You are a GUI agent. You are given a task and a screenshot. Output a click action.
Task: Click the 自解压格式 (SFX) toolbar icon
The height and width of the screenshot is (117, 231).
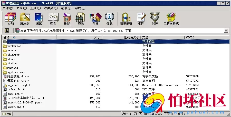pyautogui.click(x=171, y=19)
